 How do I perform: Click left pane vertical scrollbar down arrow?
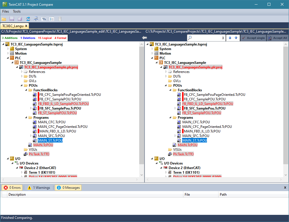coord(141,175)
